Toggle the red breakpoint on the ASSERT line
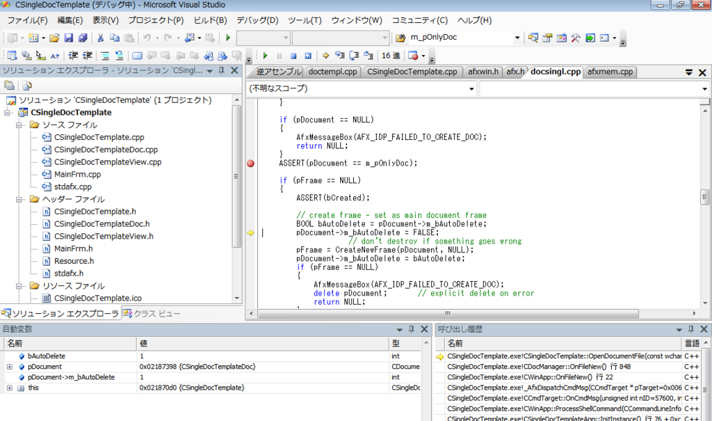 click(250, 164)
